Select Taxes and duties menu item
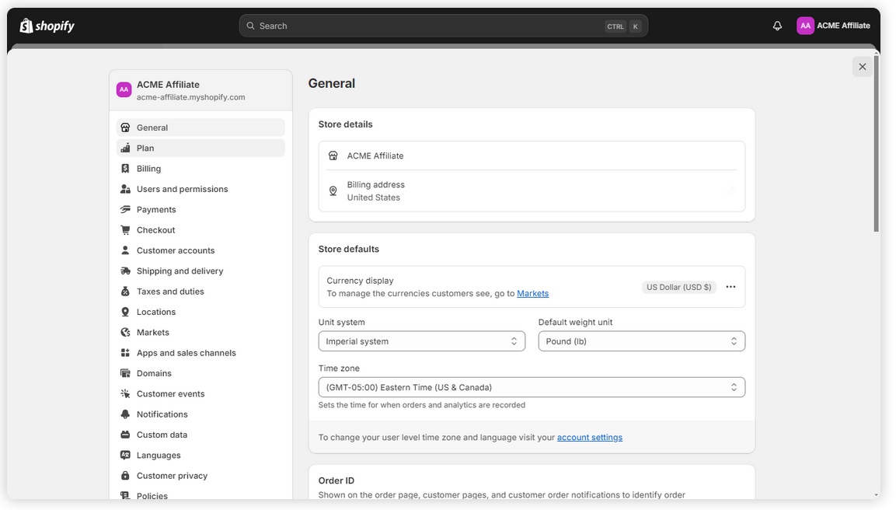Screen dimensions: 896x510 click(x=170, y=292)
